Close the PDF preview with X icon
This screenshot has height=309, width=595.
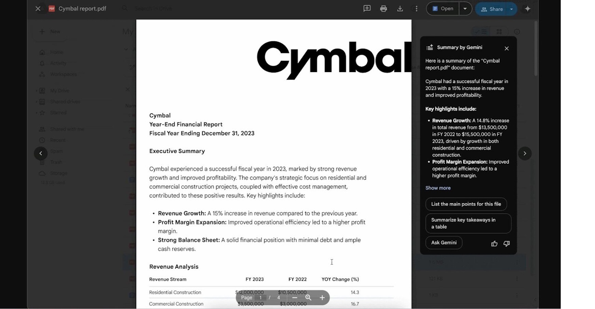38,8
